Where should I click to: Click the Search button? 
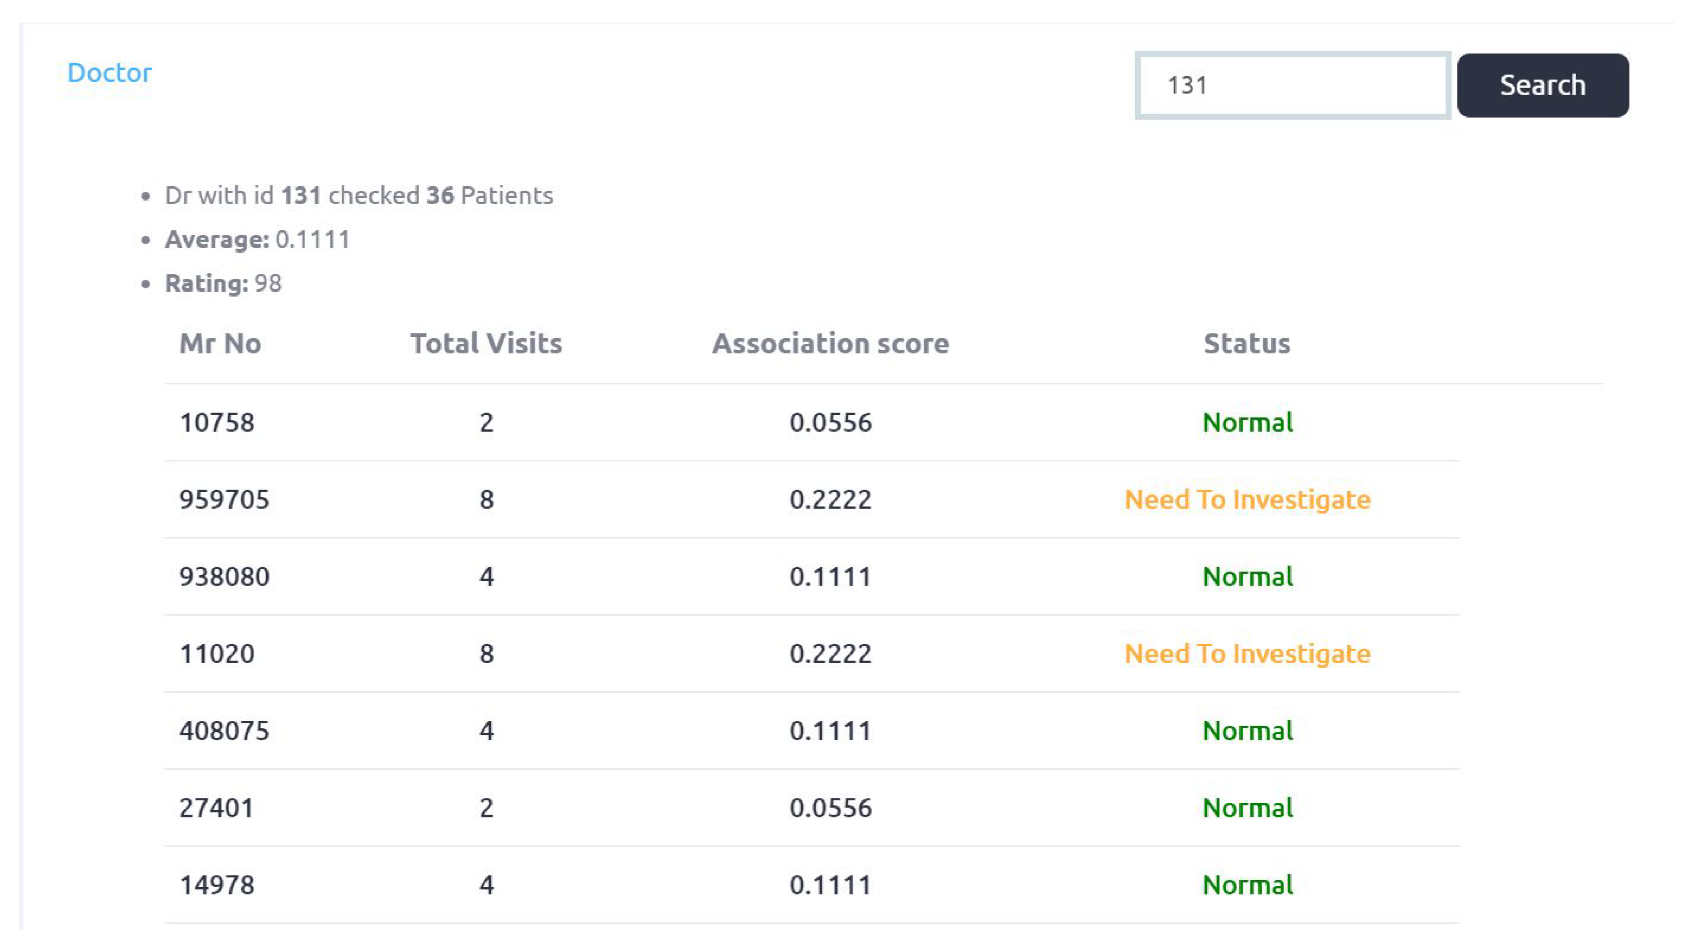[x=1542, y=86]
